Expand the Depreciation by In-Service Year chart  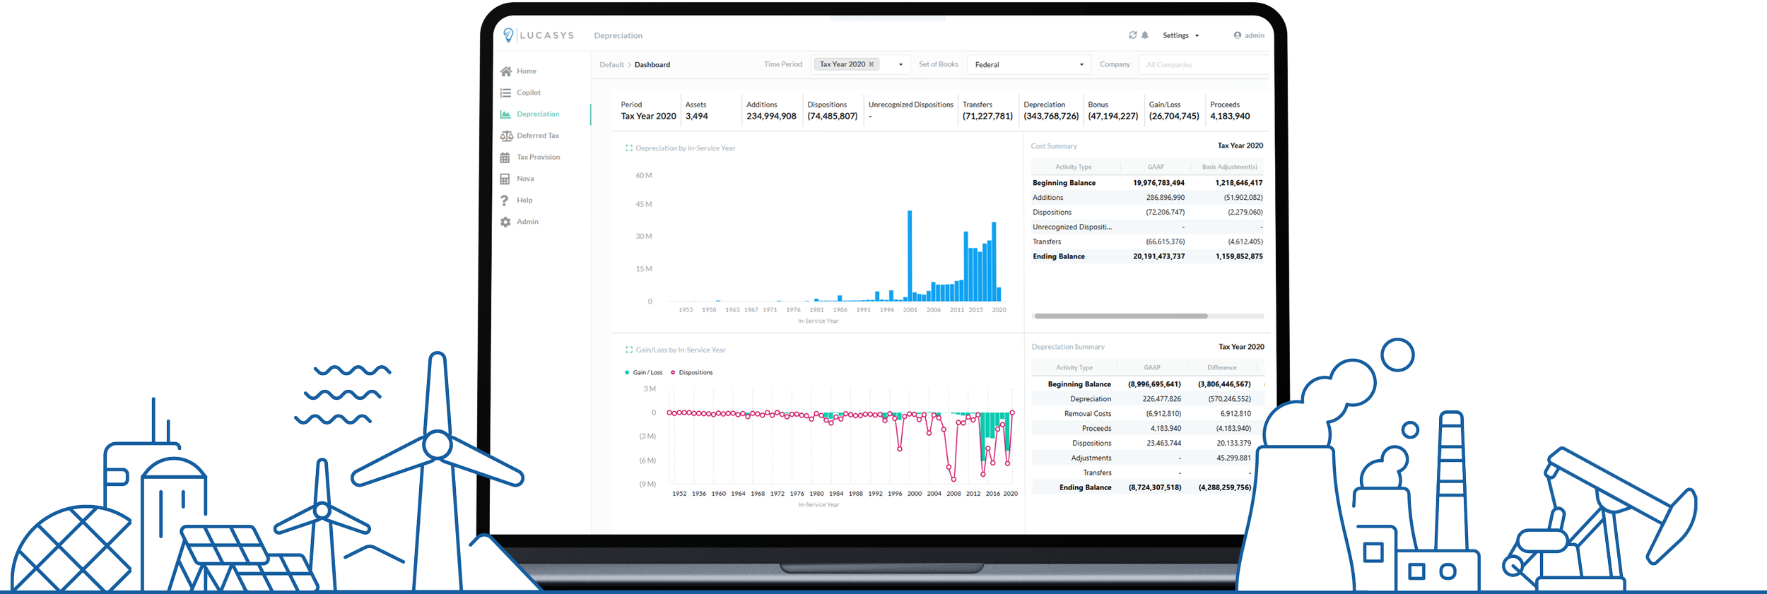point(629,148)
